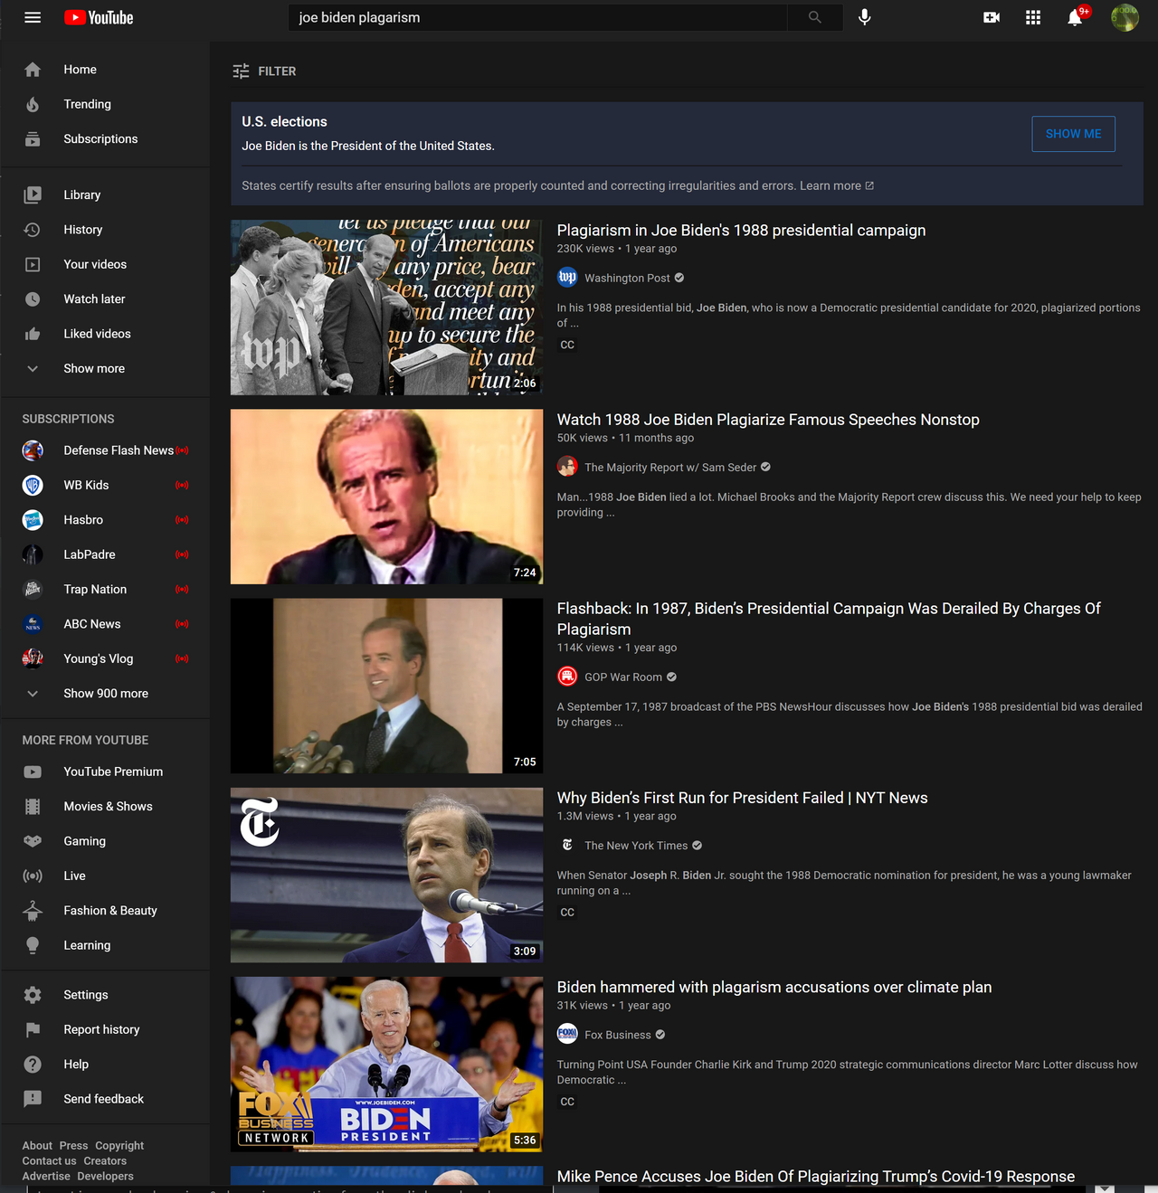The height and width of the screenshot is (1193, 1158).
Task: Click the search box with joe biden plagarism
Action: 537,17
